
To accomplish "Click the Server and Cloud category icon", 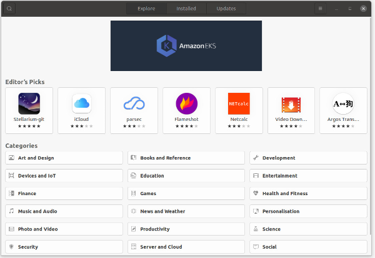I will (134, 247).
